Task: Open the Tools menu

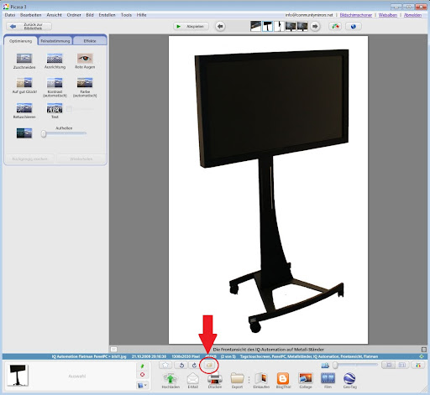Action: point(126,15)
